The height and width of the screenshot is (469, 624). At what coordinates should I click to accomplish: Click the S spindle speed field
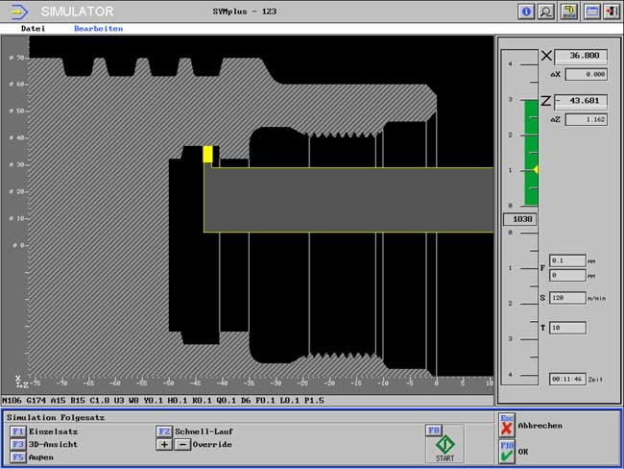567,298
